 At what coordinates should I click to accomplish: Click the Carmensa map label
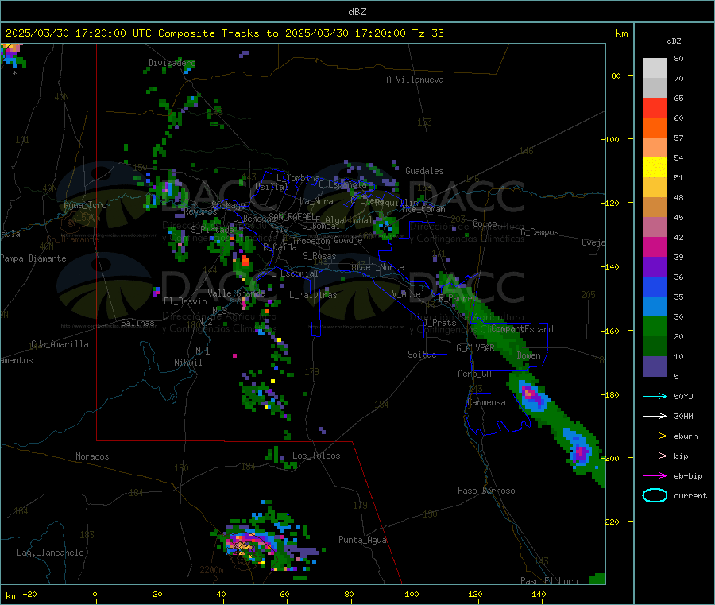pyautogui.click(x=486, y=402)
